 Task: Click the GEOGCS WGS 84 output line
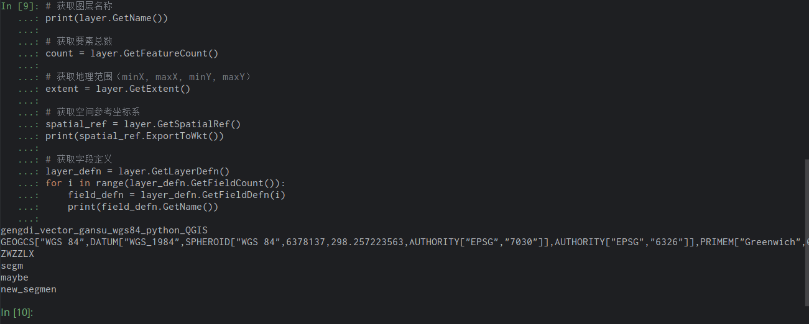coord(404,242)
